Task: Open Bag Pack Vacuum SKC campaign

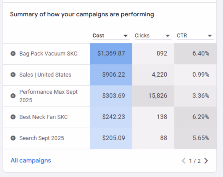Action: pos(48,54)
